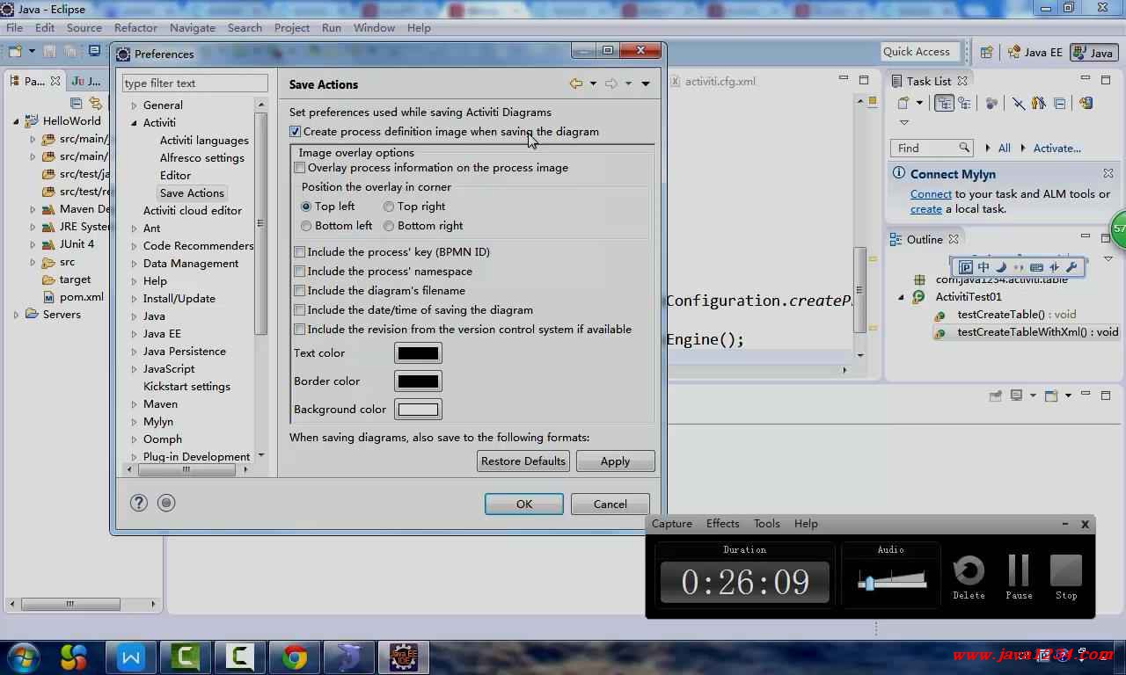Click the Apply button

pos(615,461)
